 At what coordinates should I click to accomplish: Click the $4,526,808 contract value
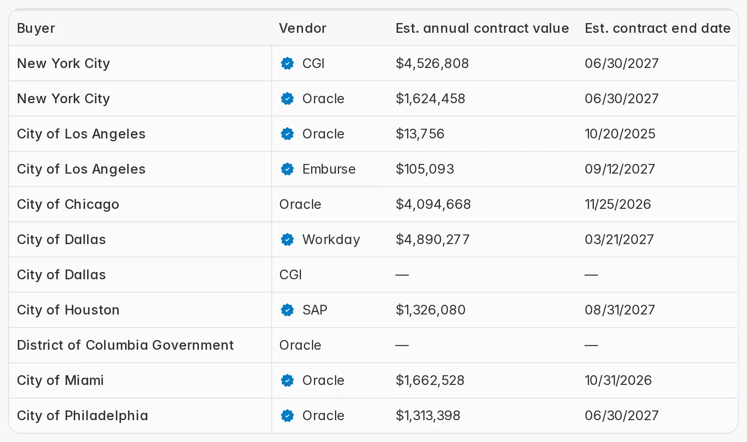coord(432,64)
